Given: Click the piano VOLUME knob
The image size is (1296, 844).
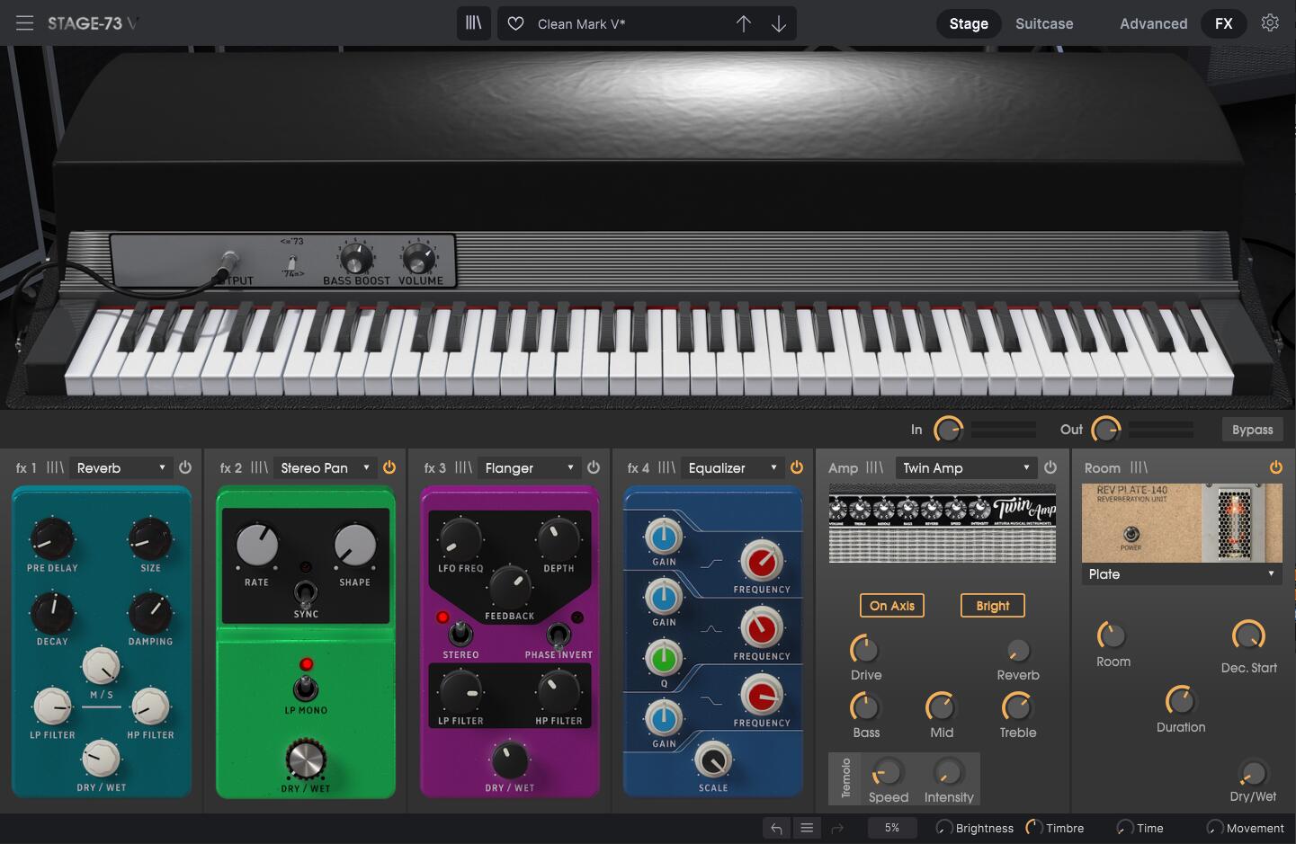Looking at the screenshot, I should tap(419, 259).
